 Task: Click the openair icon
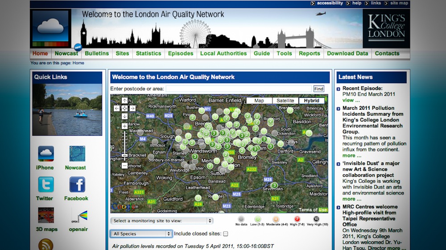tap(78, 216)
